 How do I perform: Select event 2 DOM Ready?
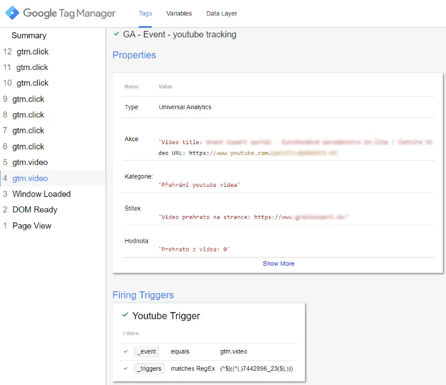click(52, 209)
